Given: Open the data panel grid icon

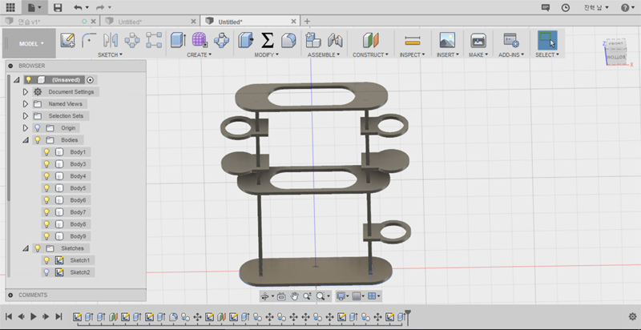Looking at the screenshot, I should pos(10,7).
